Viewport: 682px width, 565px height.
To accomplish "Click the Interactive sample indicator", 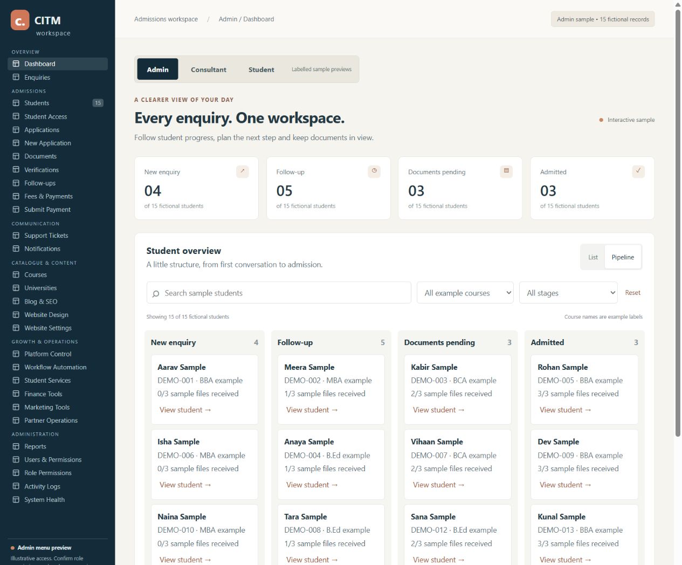I will point(627,120).
